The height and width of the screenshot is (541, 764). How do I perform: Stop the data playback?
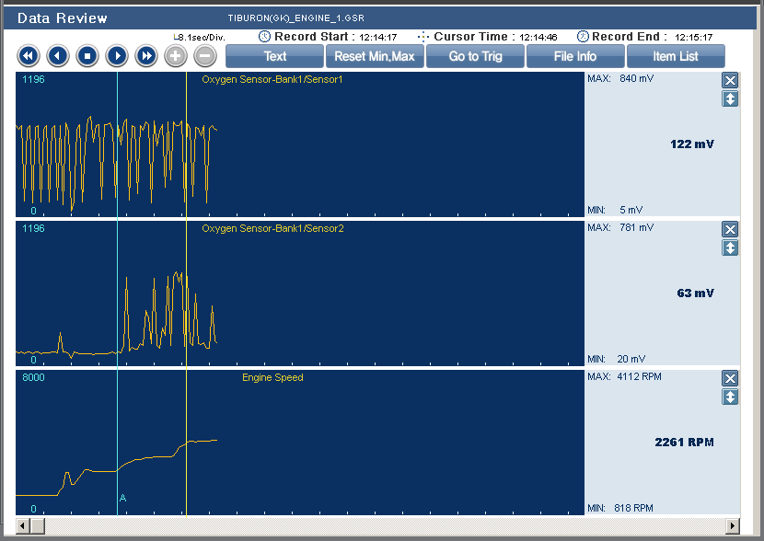[x=87, y=56]
